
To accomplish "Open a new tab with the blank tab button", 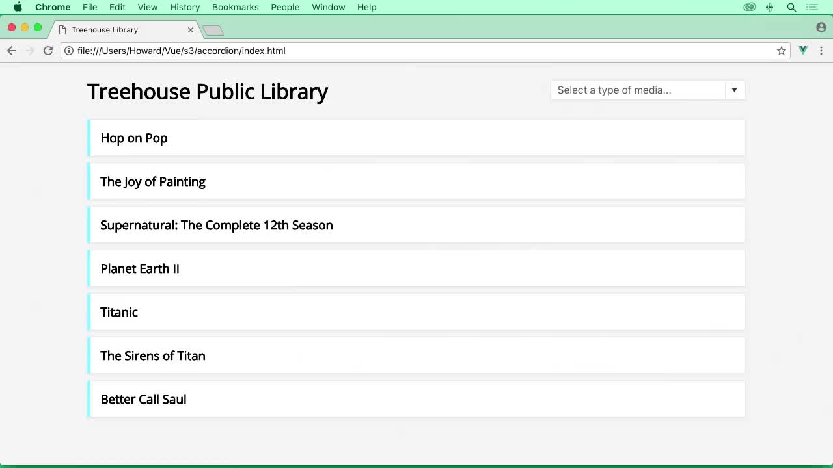I will (213, 30).
